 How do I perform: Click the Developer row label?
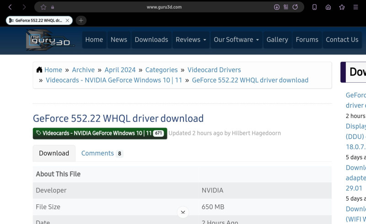(x=51, y=190)
